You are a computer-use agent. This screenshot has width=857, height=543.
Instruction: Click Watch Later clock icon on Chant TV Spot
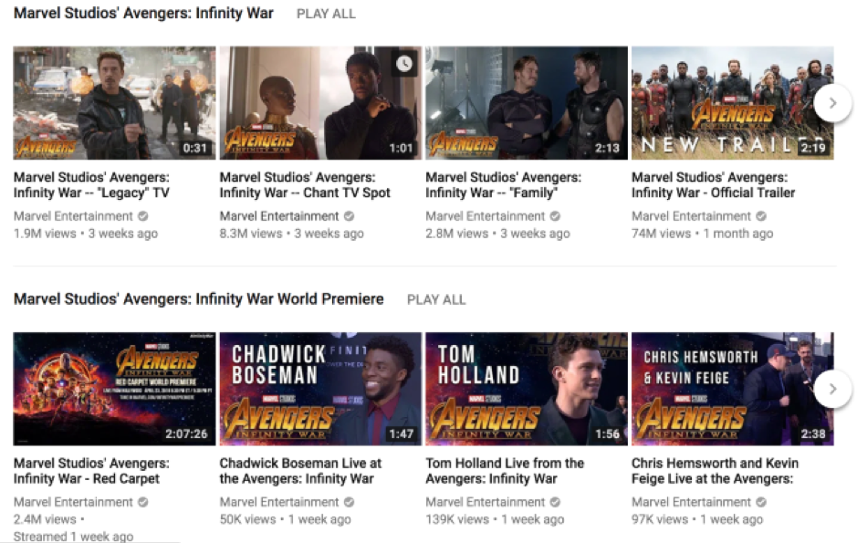pos(404,64)
